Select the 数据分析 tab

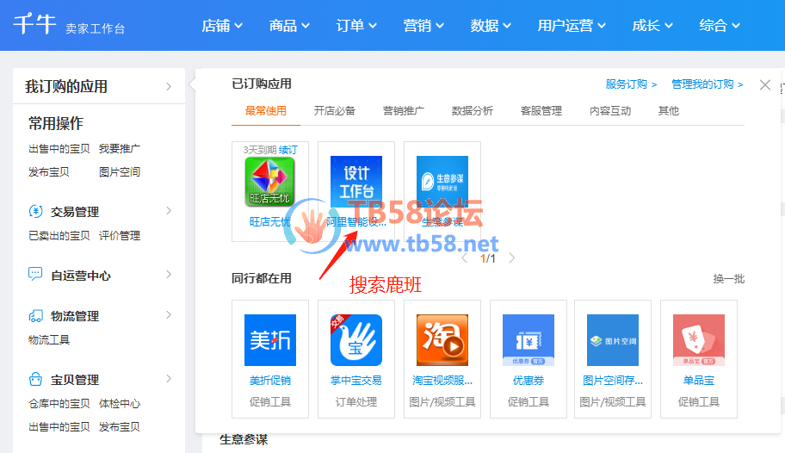pos(473,110)
